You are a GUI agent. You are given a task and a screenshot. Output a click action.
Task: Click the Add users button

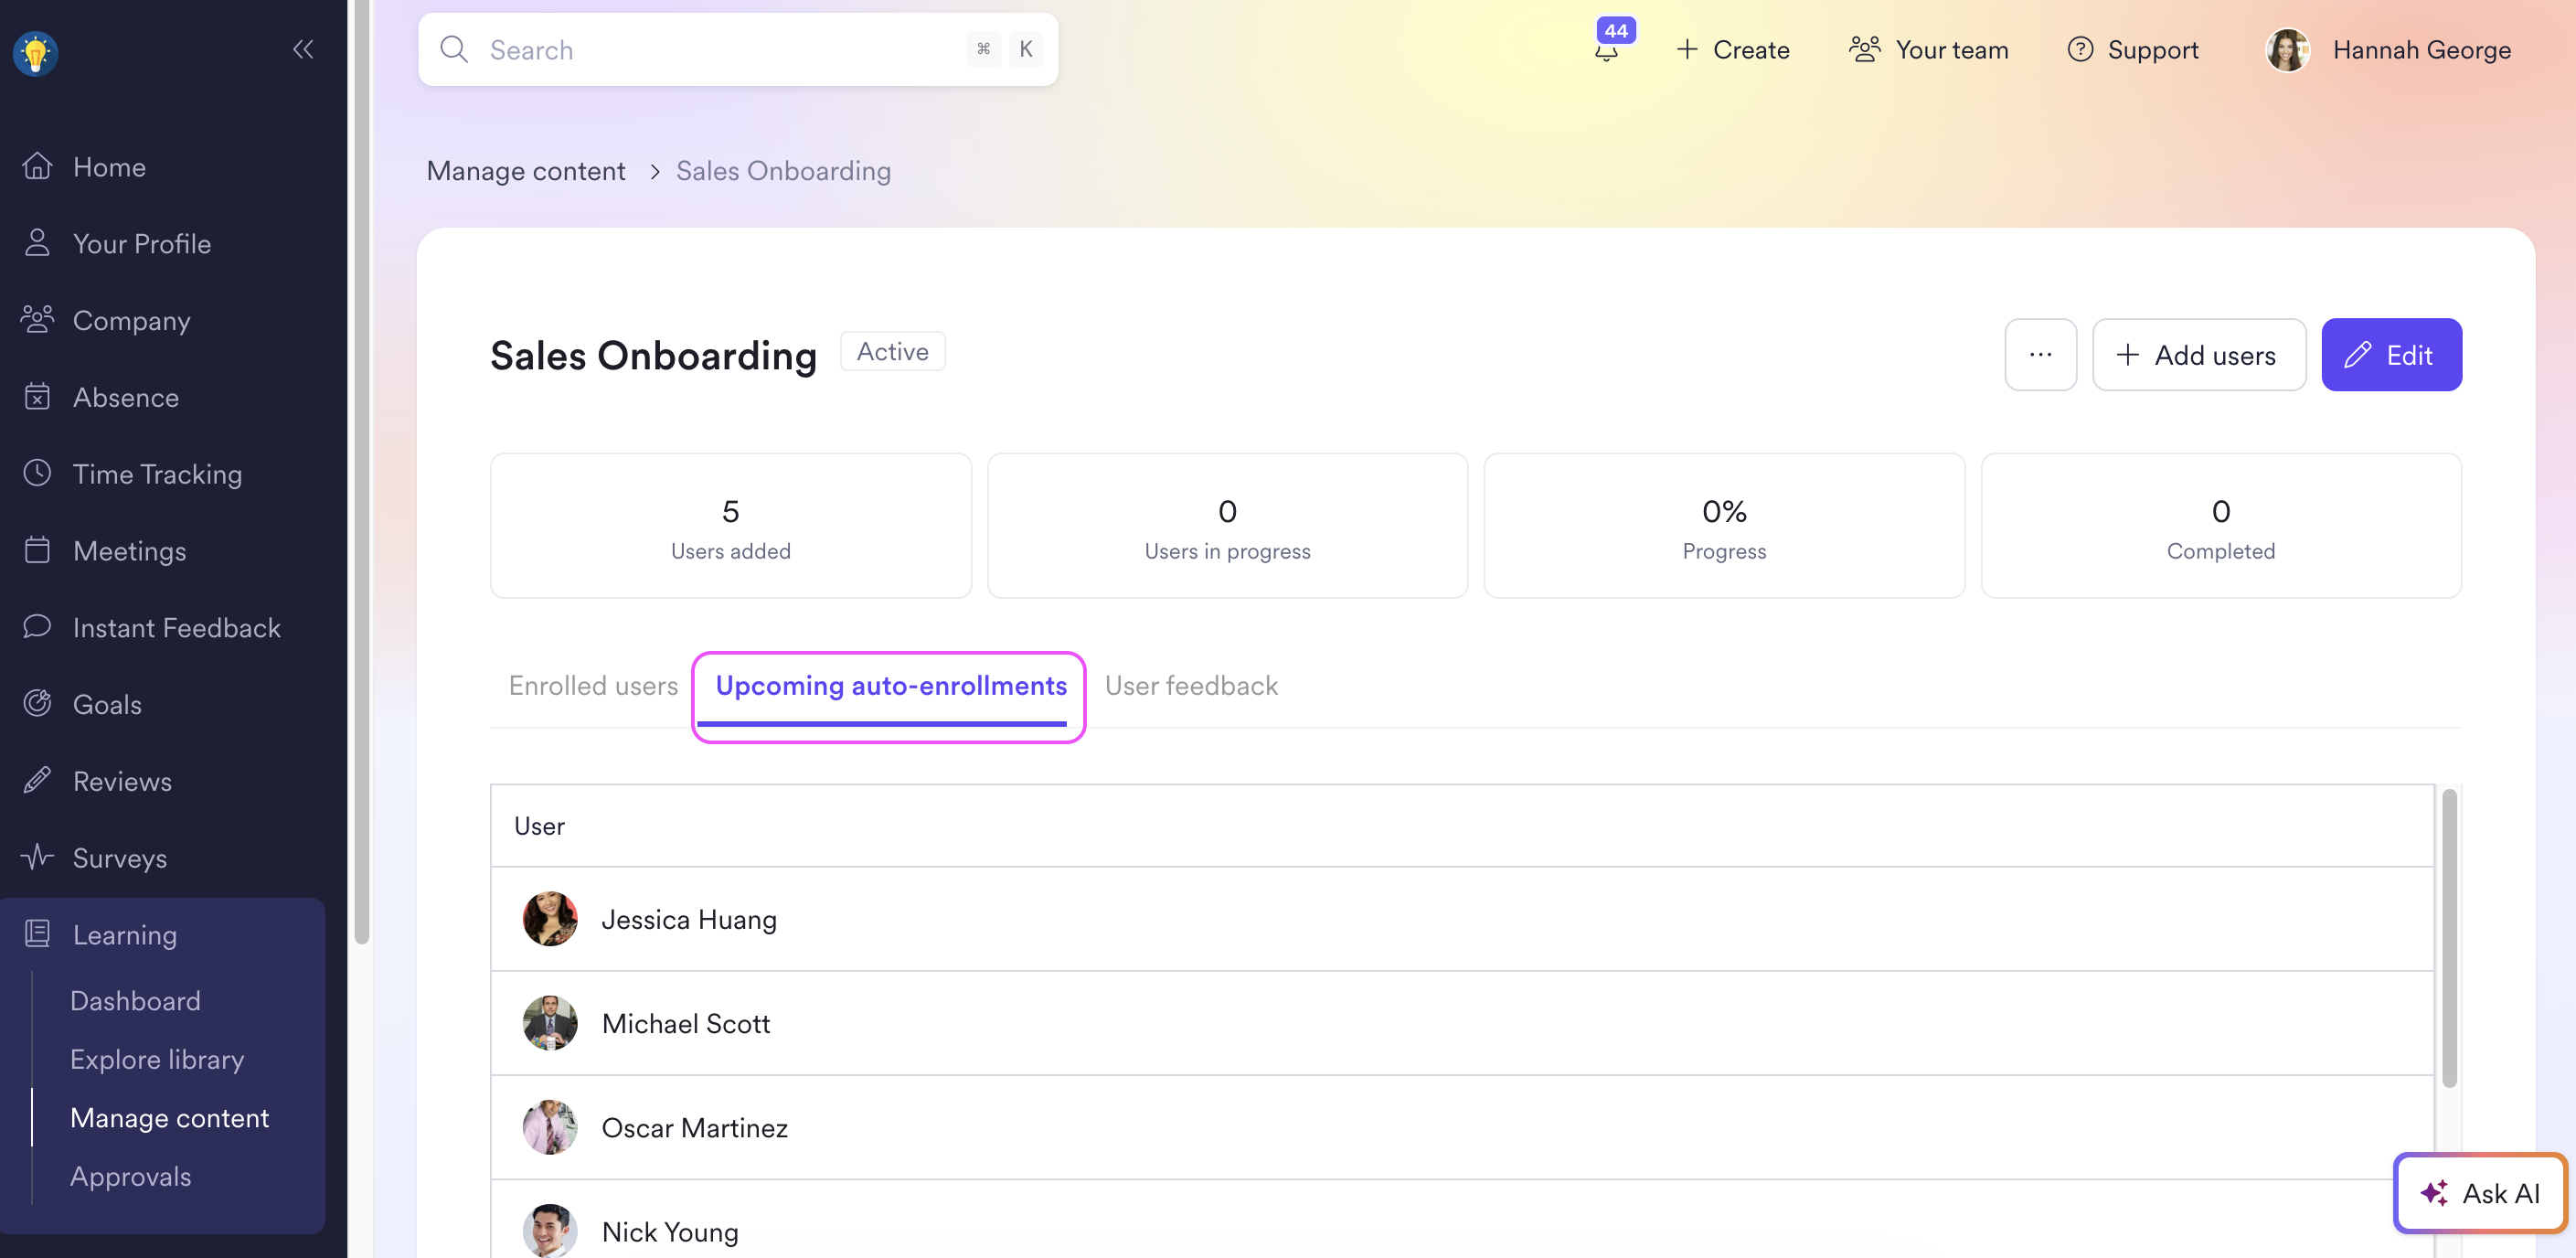click(x=2198, y=355)
